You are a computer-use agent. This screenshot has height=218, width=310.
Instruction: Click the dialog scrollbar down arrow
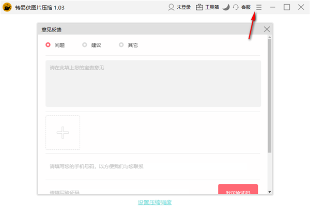click(x=270, y=192)
